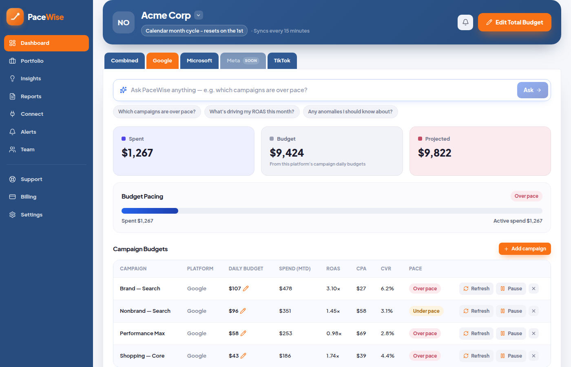
Task: Switch to the Google tab
Action: [162, 61]
